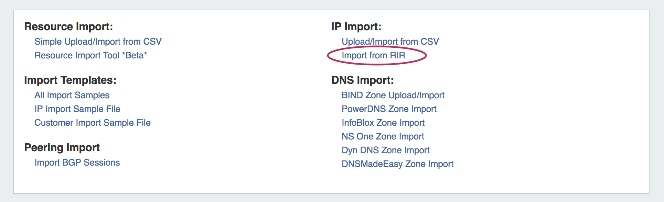The image size is (664, 202).
Task: Click the DNS Import heading
Action: point(362,80)
